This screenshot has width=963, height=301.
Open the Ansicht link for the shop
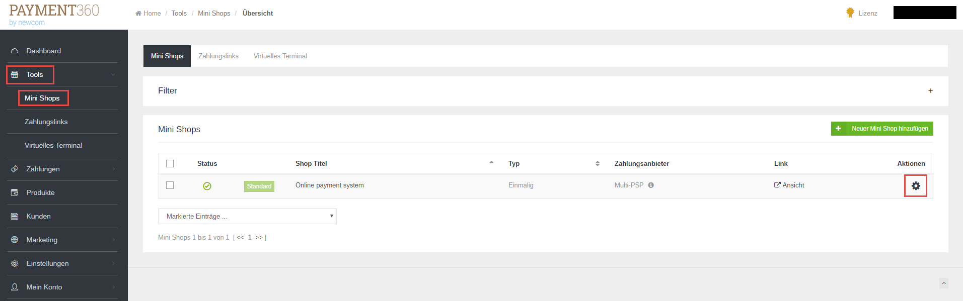(x=789, y=185)
